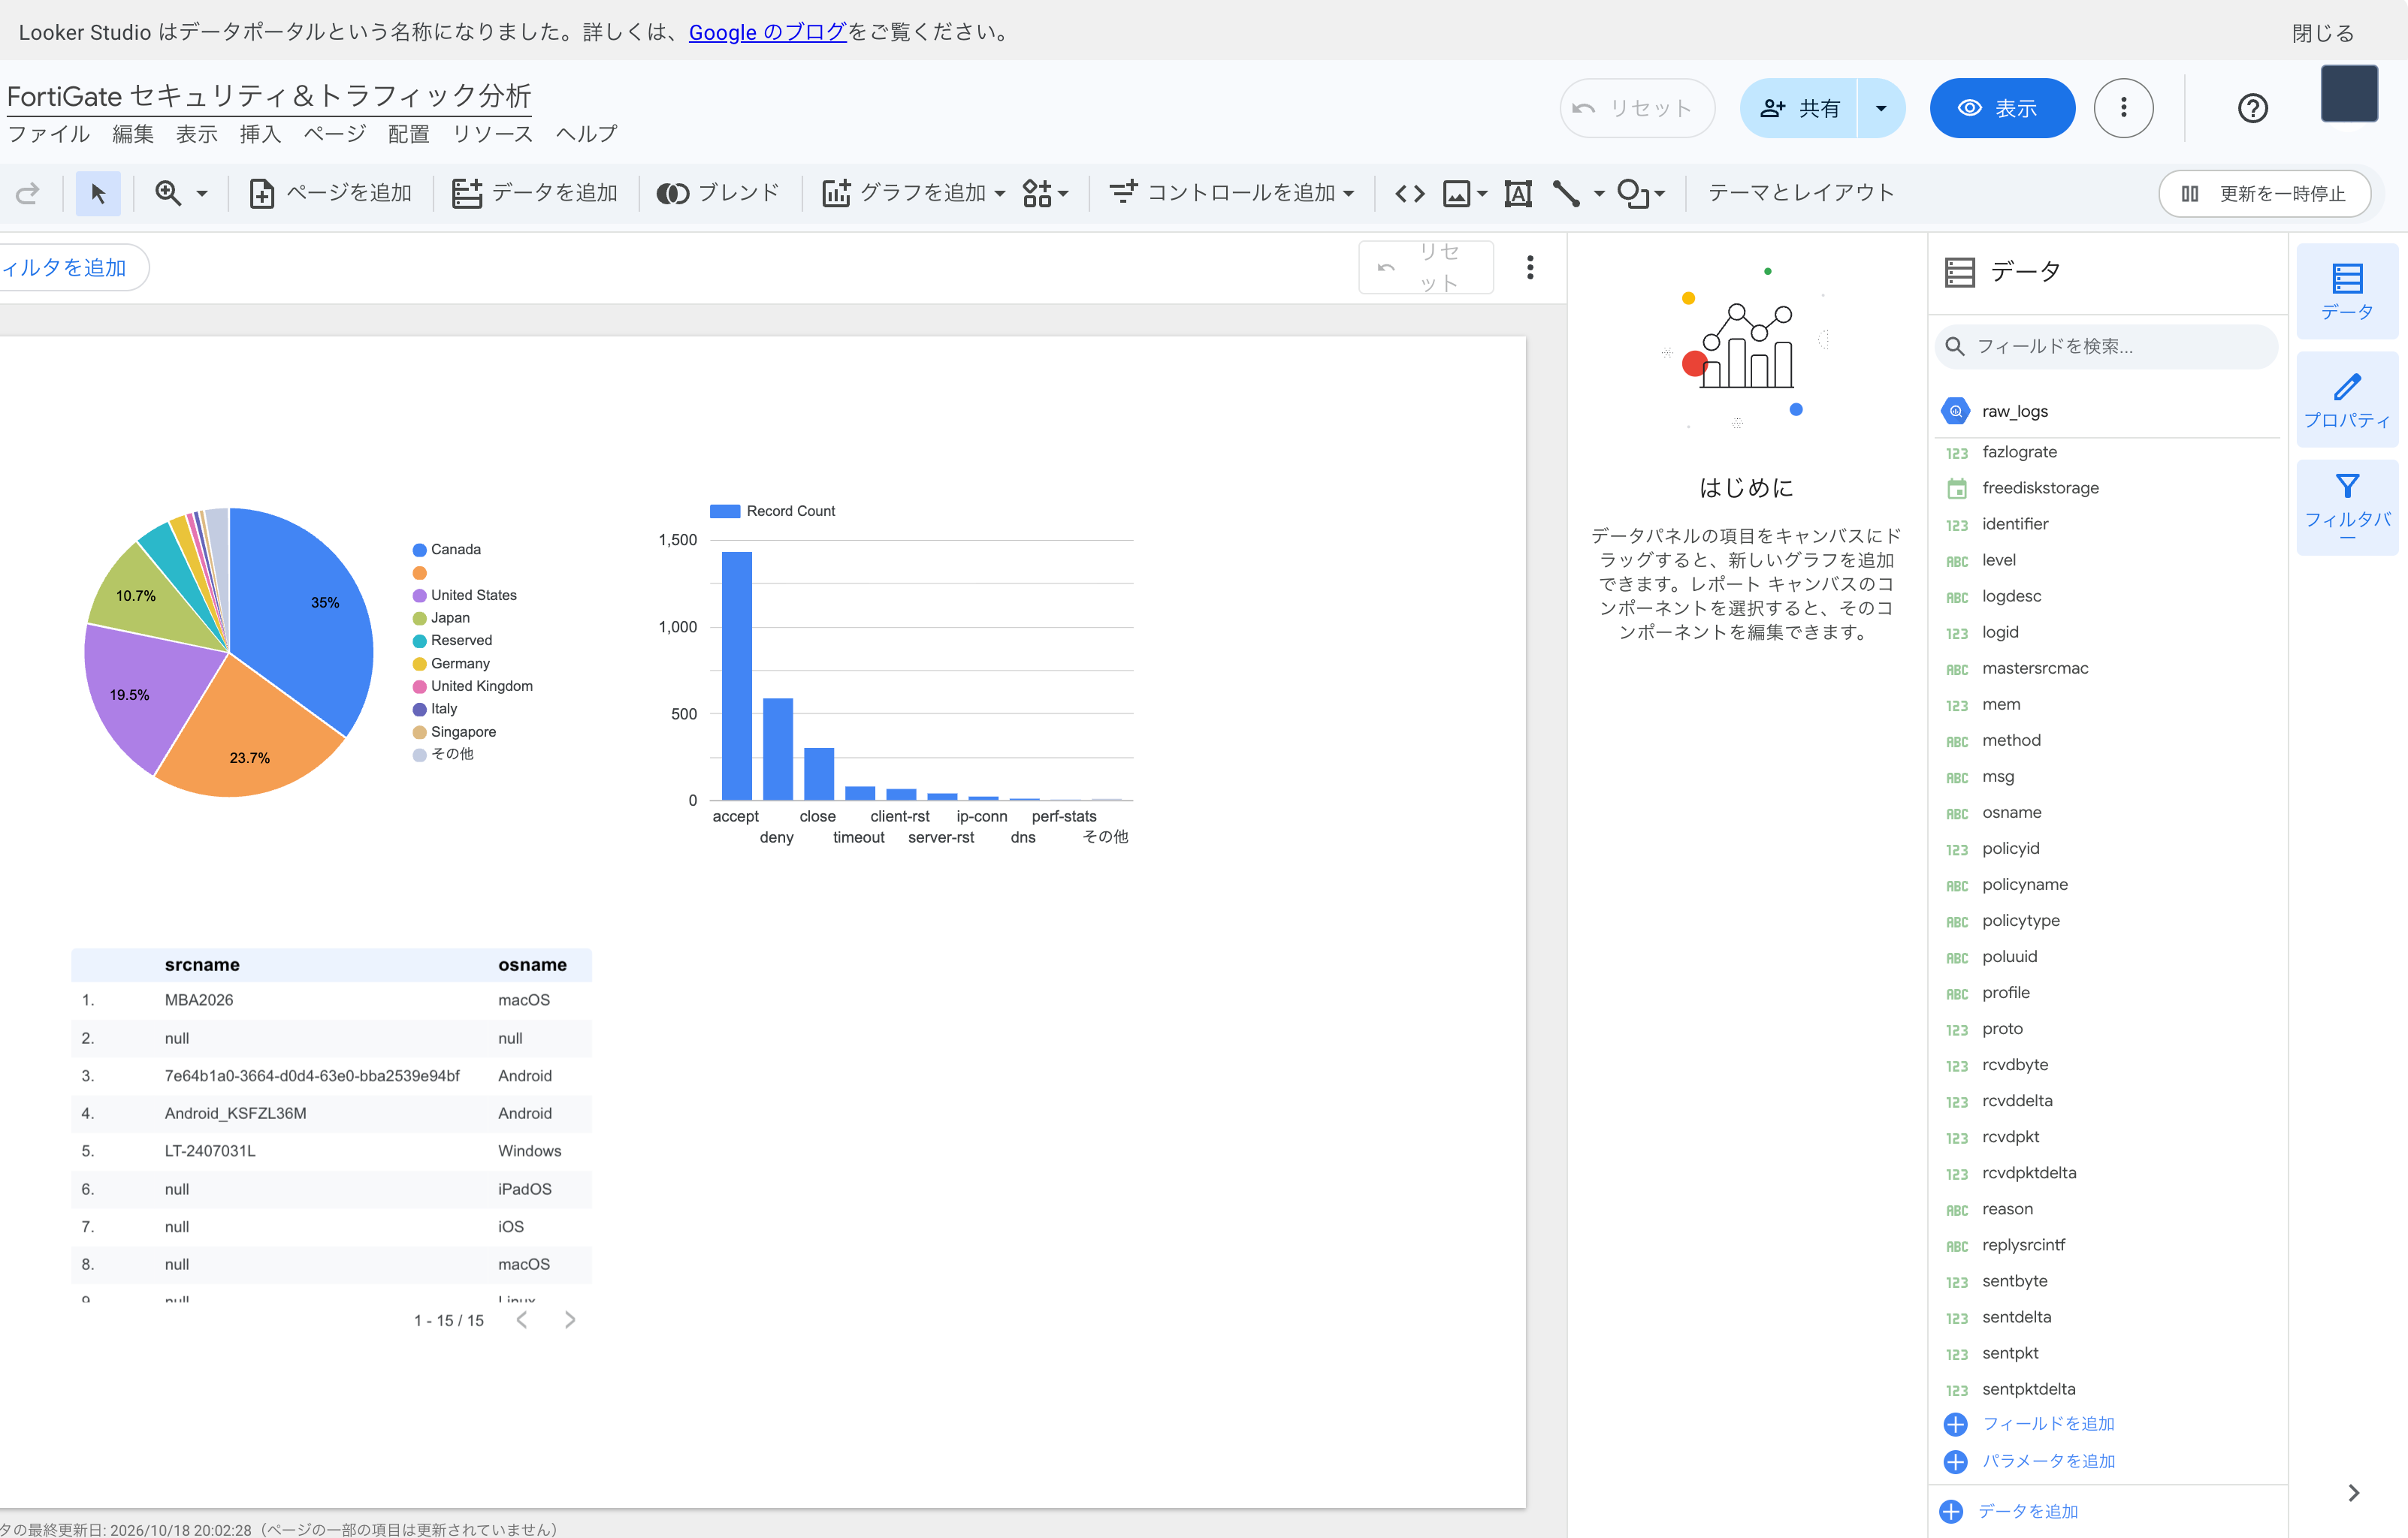Open the header three-dot more options menu
2408x1538 pixels.
pos(2124,108)
